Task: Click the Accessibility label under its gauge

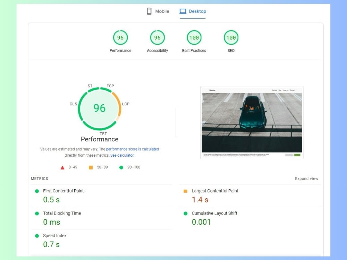Action: pyautogui.click(x=157, y=51)
